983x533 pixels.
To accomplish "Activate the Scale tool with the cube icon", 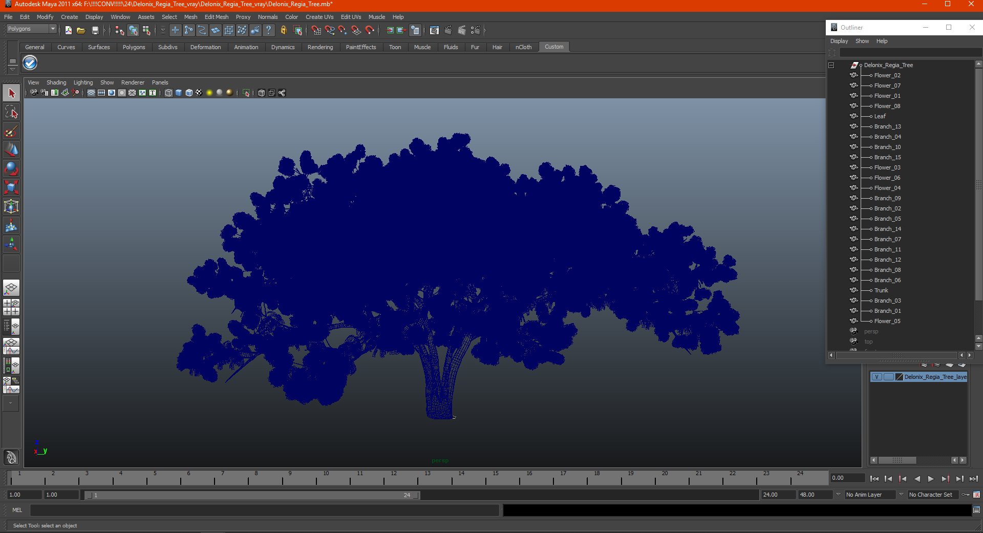I will point(11,188).
